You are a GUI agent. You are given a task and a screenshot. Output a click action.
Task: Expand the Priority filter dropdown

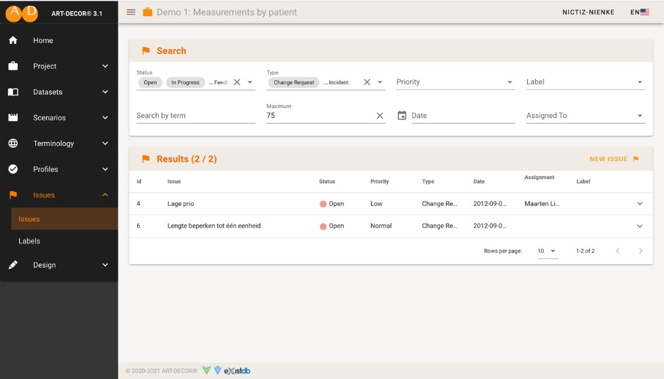pyautogui.click(x=510, y=82)
